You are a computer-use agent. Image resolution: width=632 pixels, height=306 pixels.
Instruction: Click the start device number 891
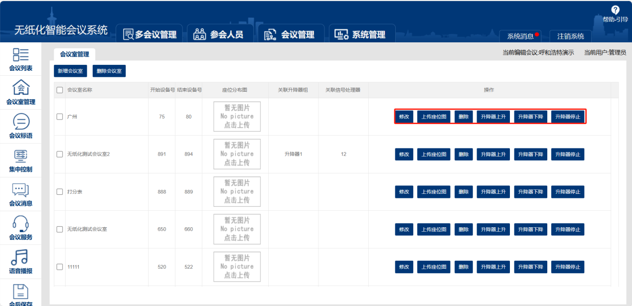pos(161,154)
